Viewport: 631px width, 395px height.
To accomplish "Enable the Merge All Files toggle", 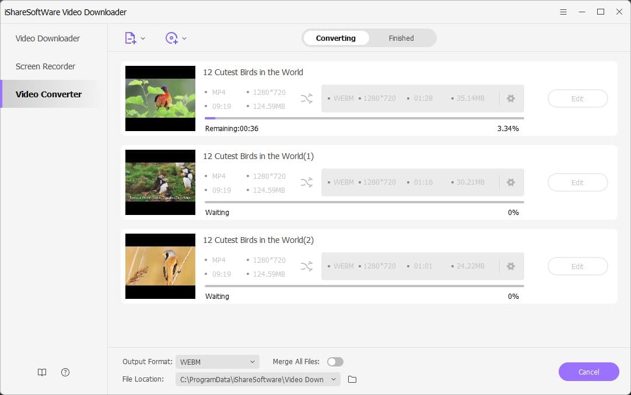I will click(x=335, y=361).
